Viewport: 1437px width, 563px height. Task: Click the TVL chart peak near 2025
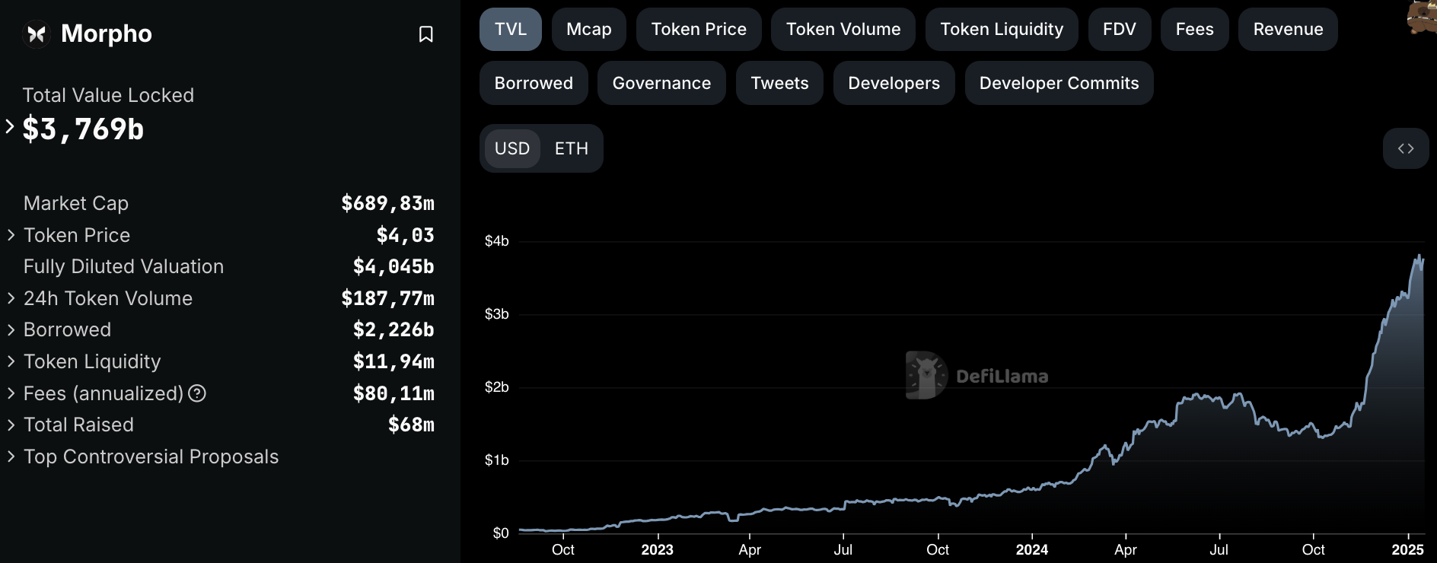pos(1419,257)
